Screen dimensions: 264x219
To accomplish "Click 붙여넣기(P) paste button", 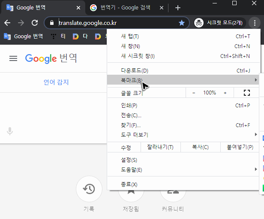I will coord(240,147).
